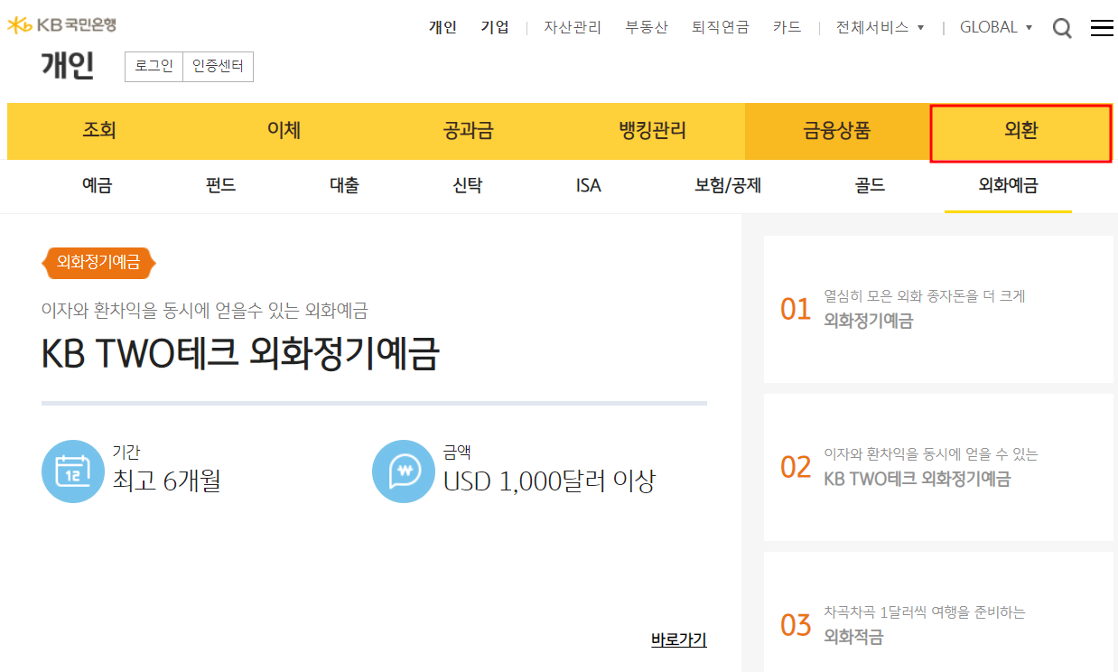Click the USD 1,000달러 이상 text
This screenshot has height=672, width=1118.
[549, 481]
